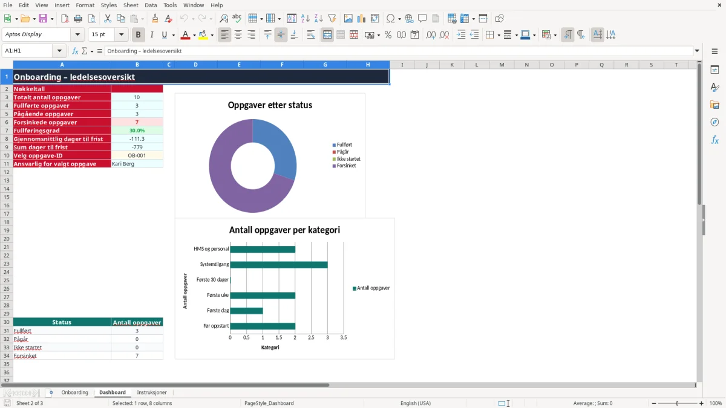This screenshot has height=408, width=726.
Task: Insert image icon
Action: [x=348, y=19]
